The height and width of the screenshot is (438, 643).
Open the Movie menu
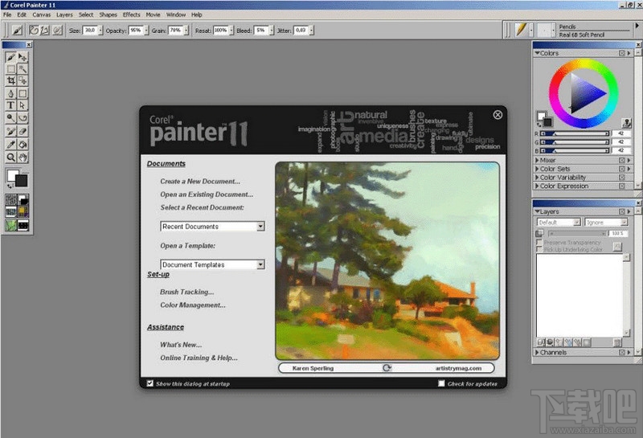[153, 14]
